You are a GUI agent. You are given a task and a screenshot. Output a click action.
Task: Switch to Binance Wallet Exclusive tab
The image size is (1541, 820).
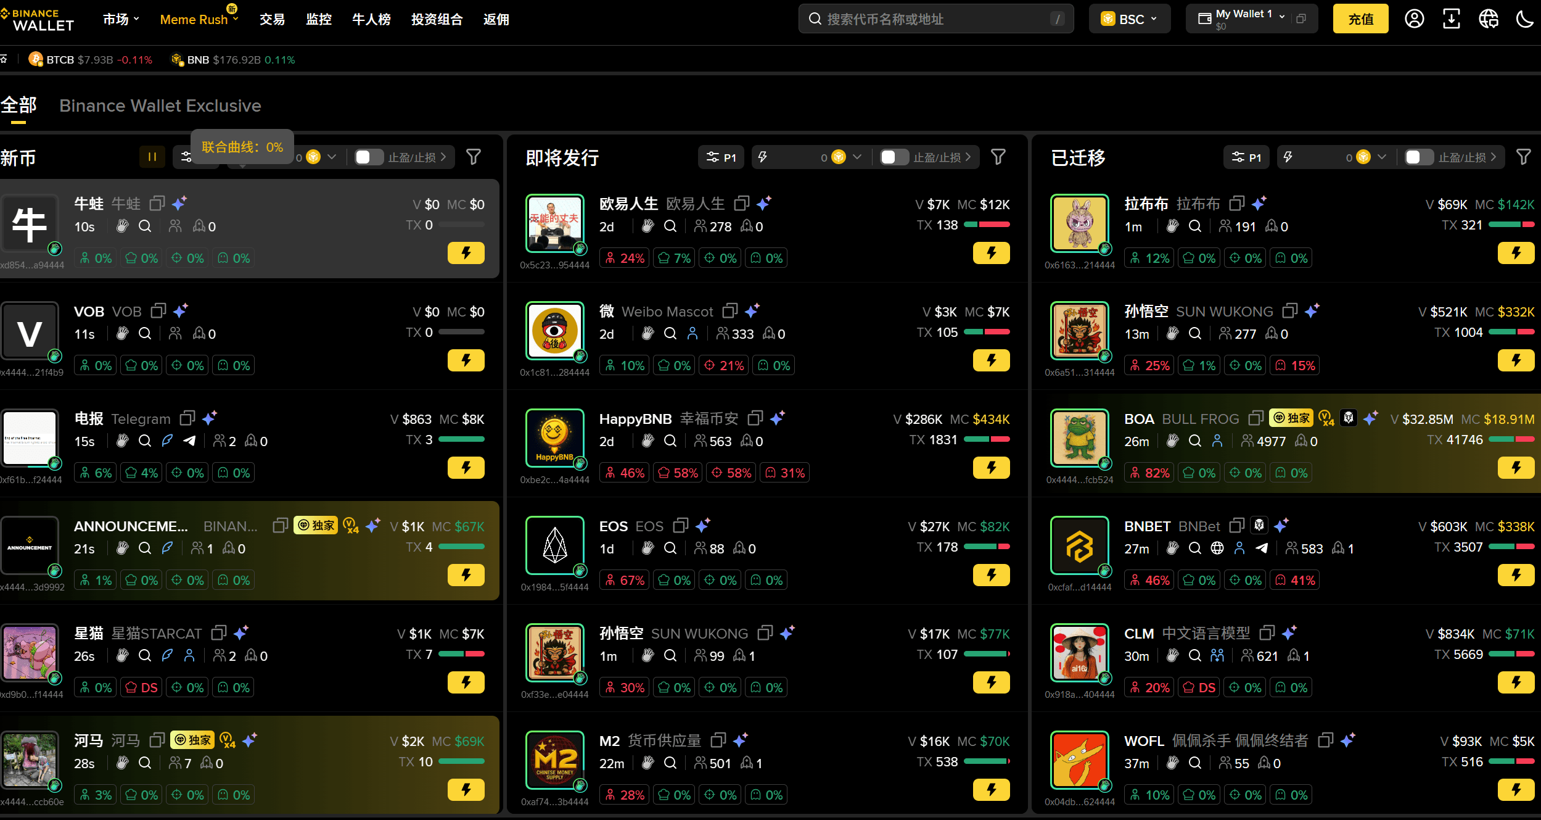click(160, 106)
